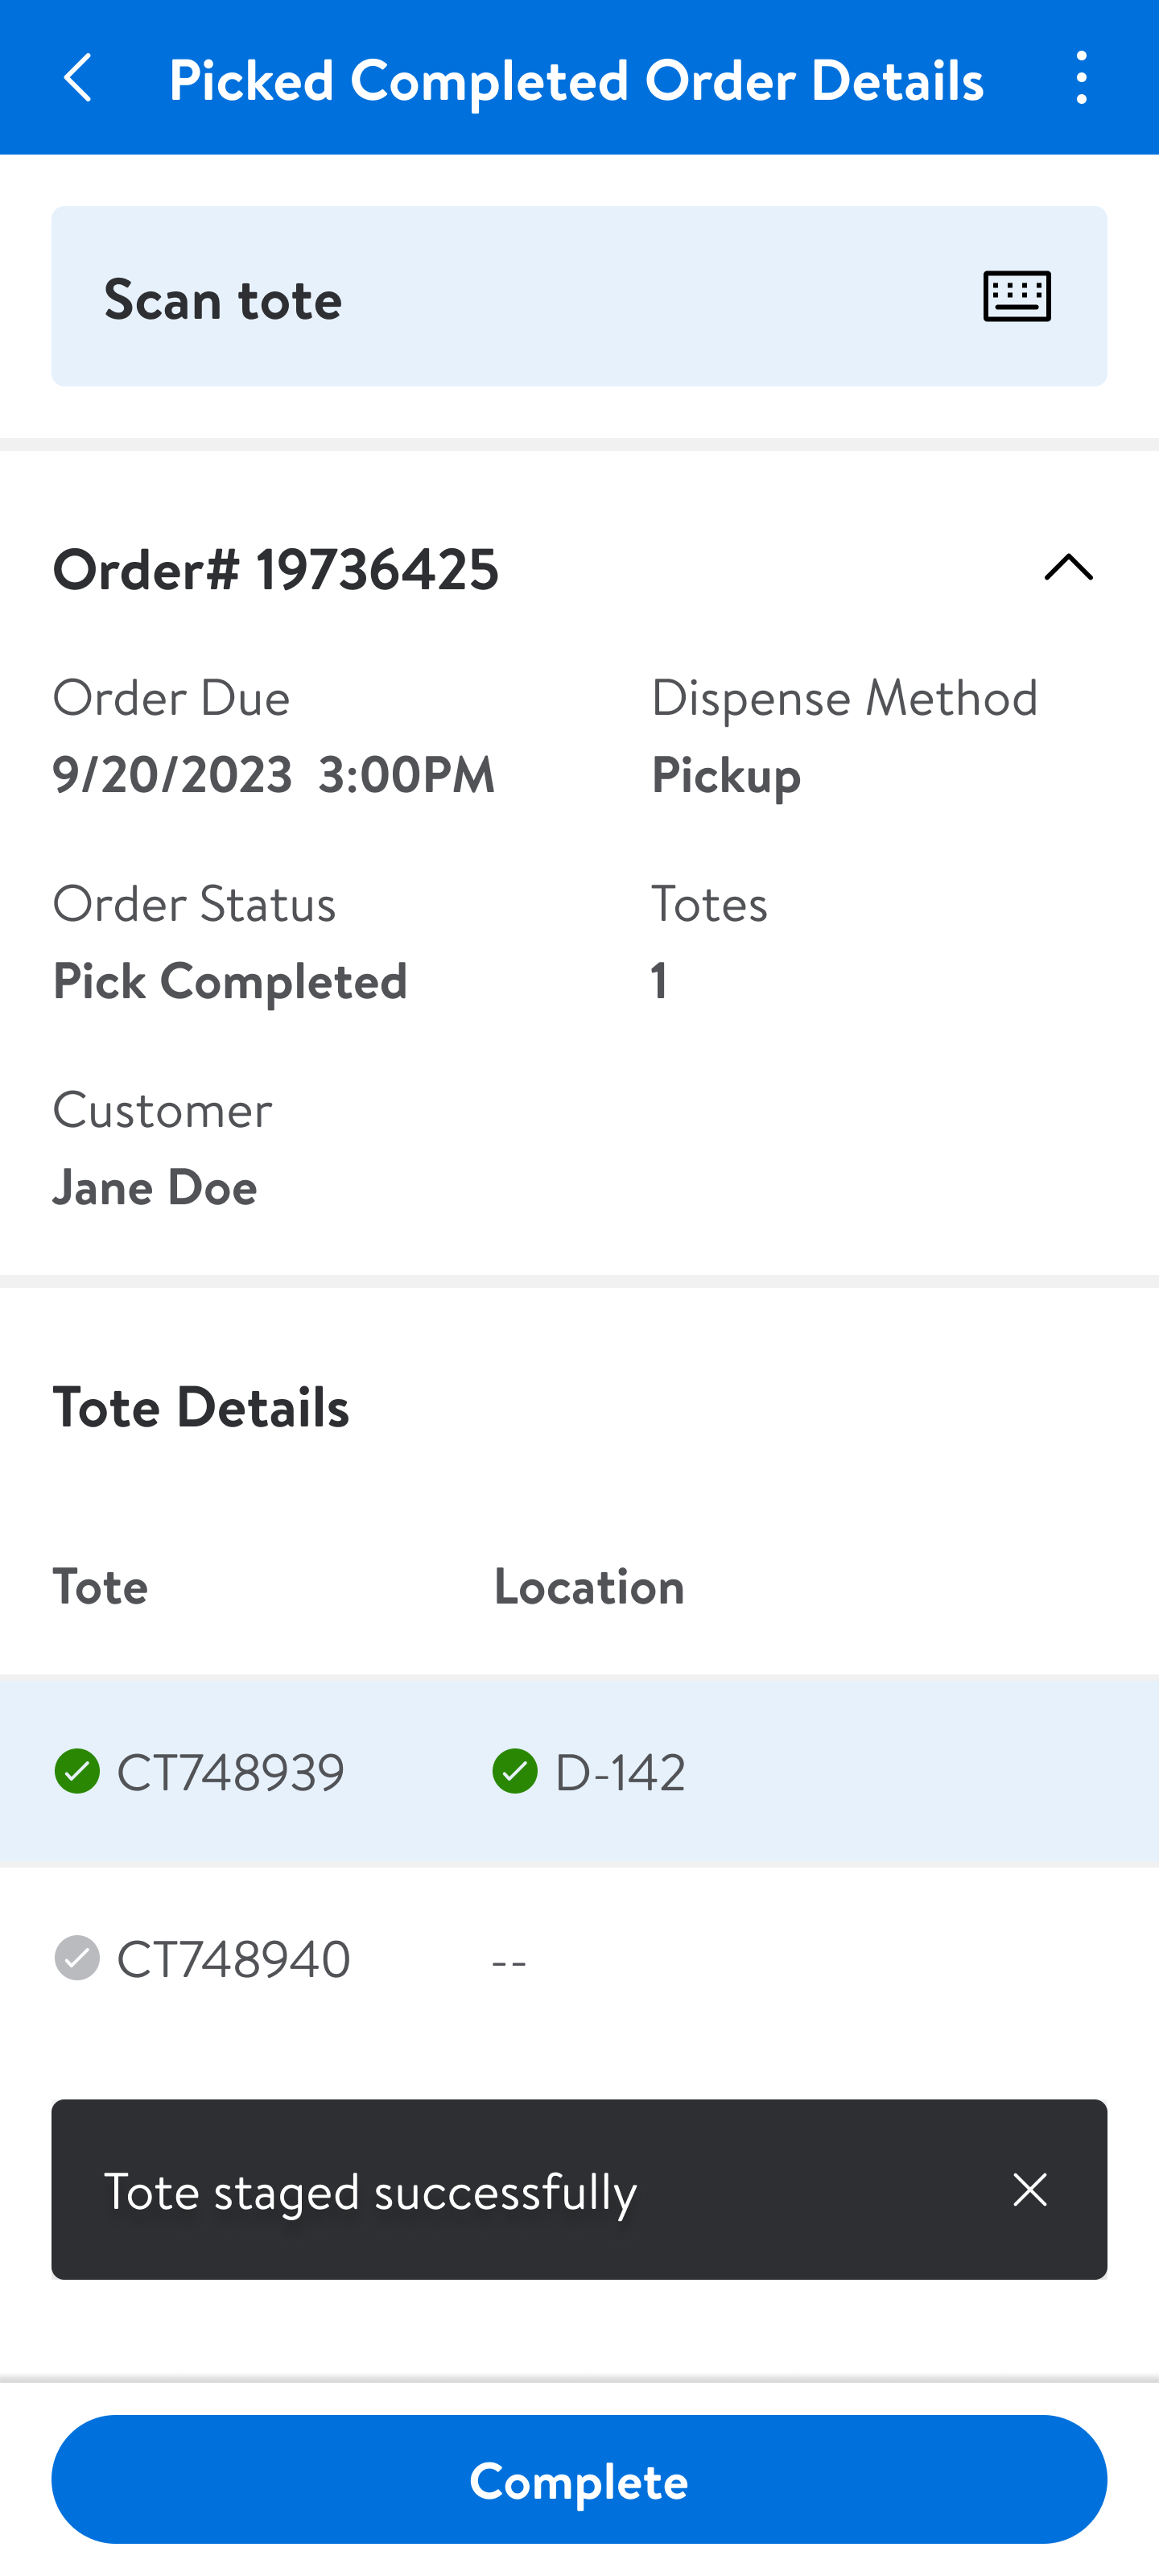Screen dimensions: 1159x2576
Task: Tap the keyboard icon for manual entry
Action: pyautogui.click(x=1016, y=297)
